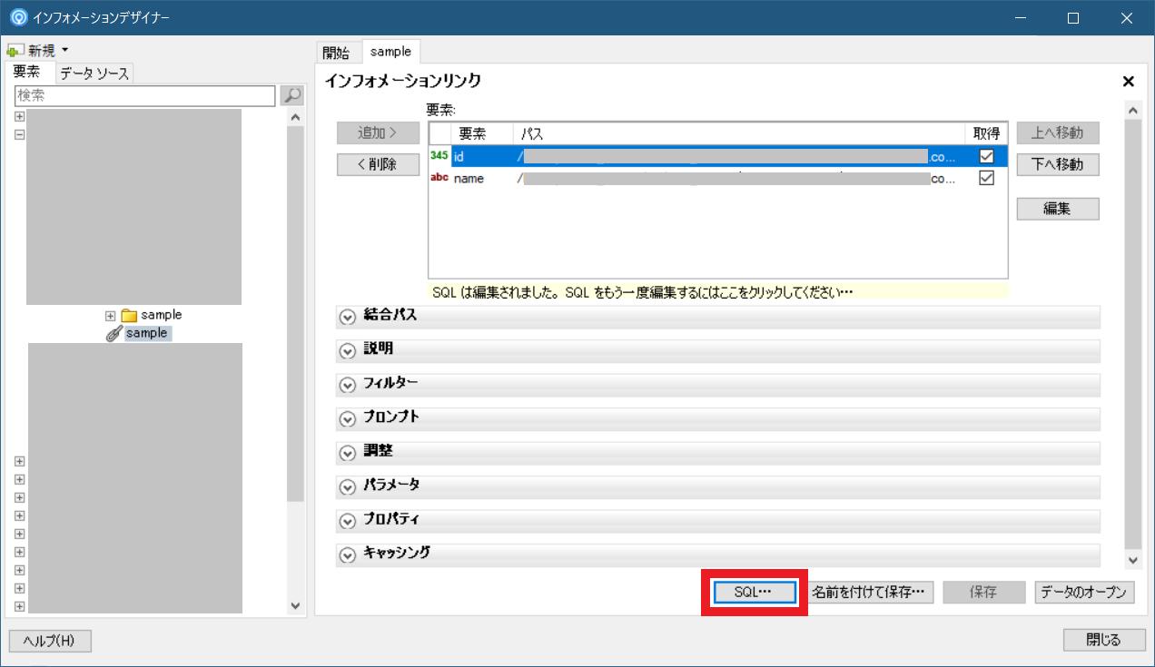Click the tree panel scrollbar up arrow
This screenshot has height=667, width=1155.
295,117
